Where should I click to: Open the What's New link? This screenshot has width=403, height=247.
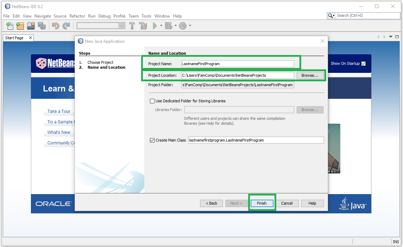coord(59,132)
